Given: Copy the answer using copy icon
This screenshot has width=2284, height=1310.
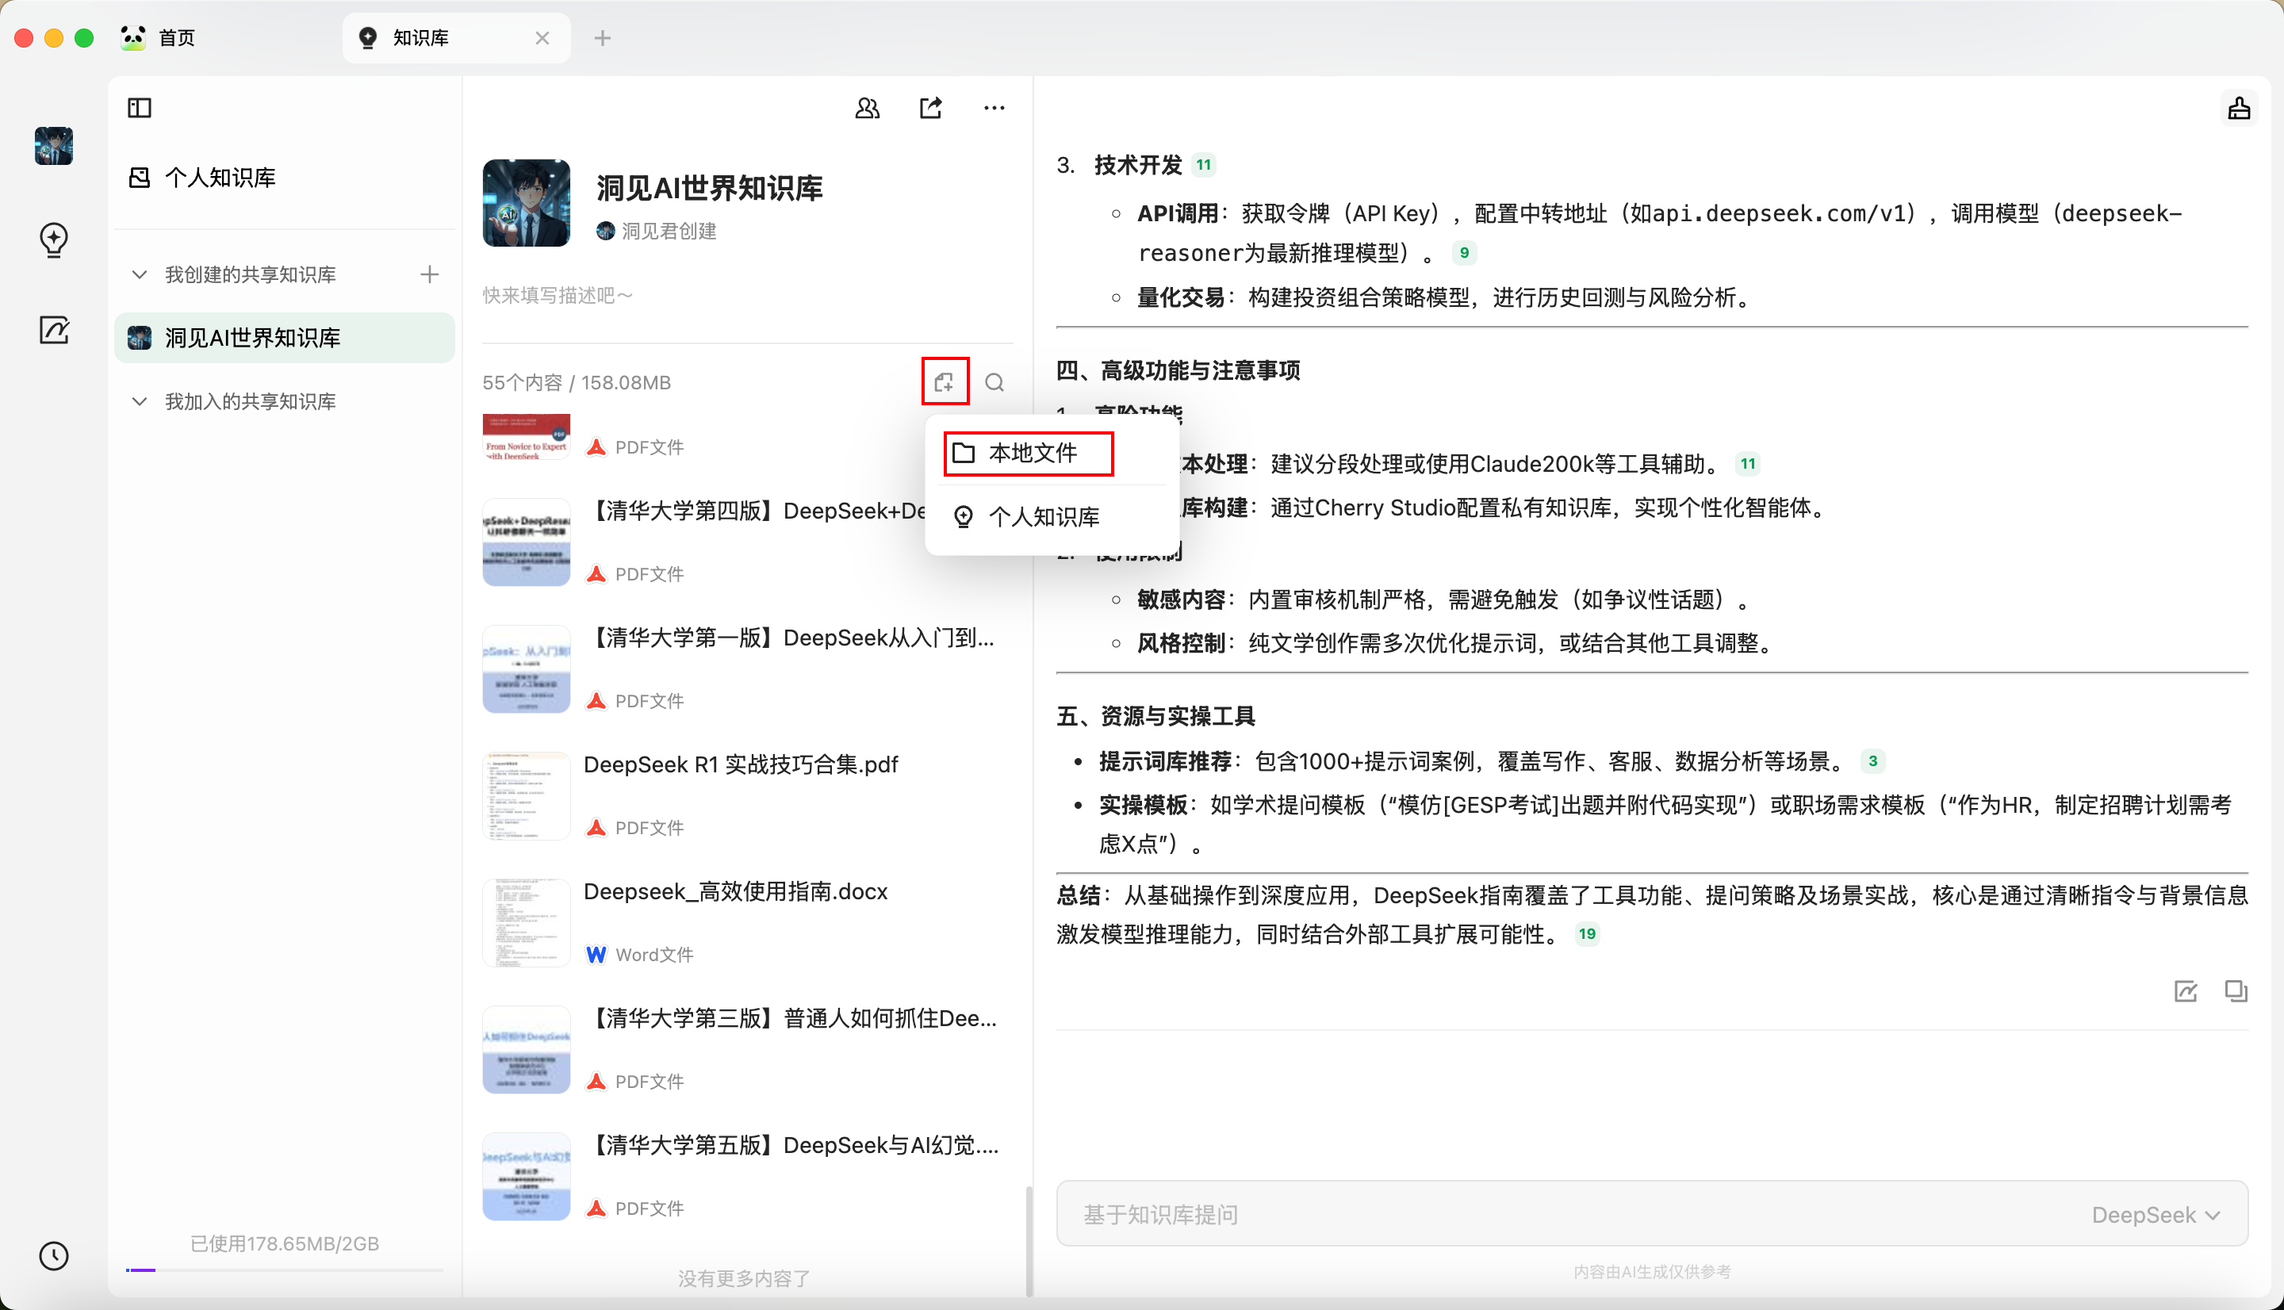Looking at the screenshot, I should click(x=2236, y=990).
